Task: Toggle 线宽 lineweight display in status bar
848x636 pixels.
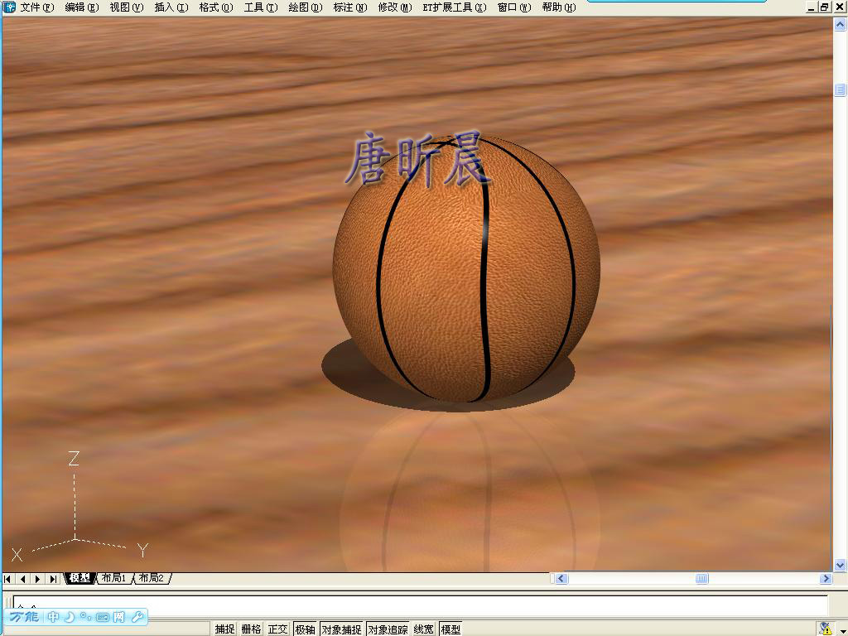Action: pyautogui.click(x=423, y=629)
